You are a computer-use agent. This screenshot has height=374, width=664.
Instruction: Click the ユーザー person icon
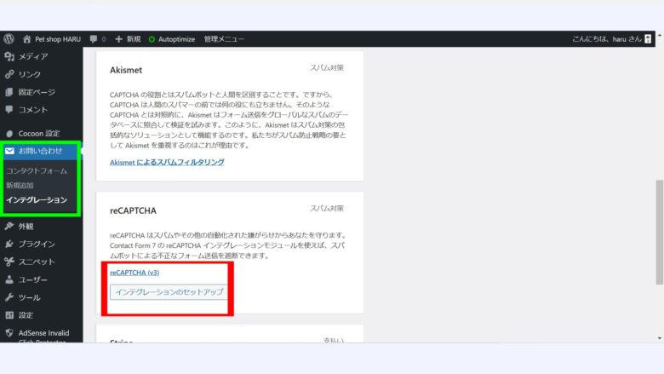tap(9, 279)
